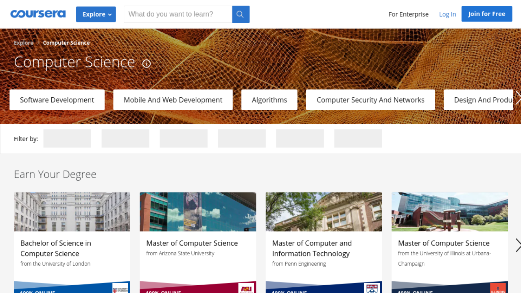Screen dimensions: 521x293
Task: Click the 'from Penn Engineering' text
Action: click(x=299, y=264)
